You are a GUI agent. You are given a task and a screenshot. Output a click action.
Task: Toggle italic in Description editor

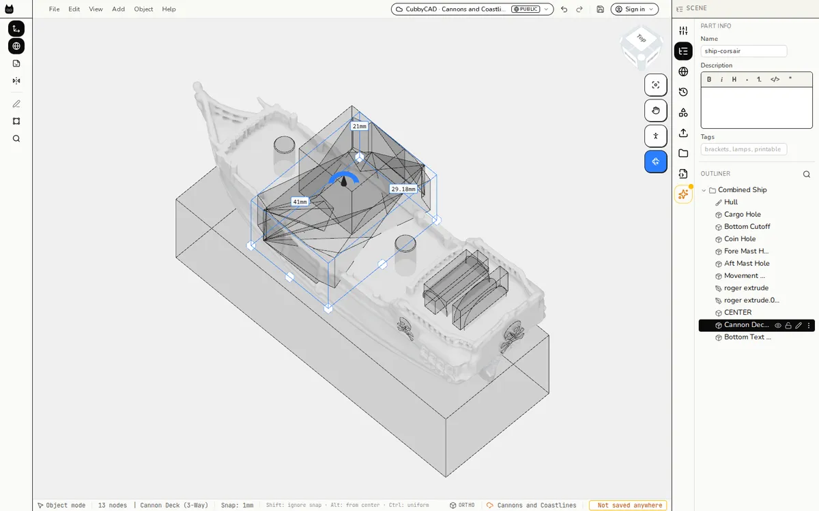pyautogui.click(x=722, y=79)
